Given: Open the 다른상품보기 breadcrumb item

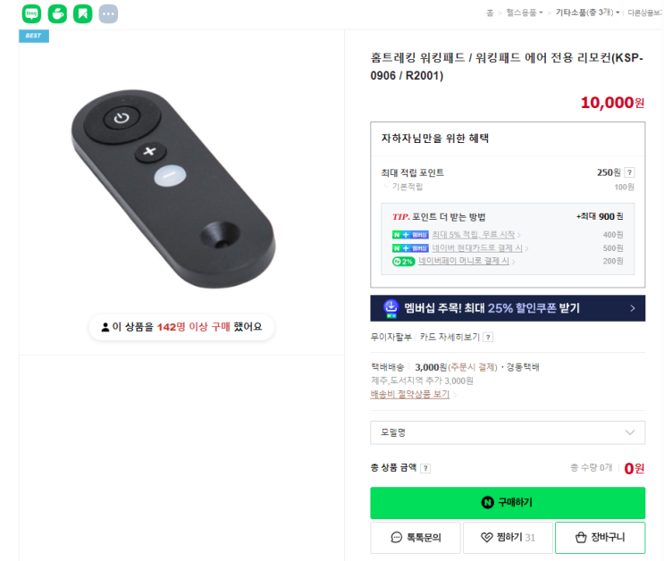Looking at the screenshot, I should click(644, 13).
